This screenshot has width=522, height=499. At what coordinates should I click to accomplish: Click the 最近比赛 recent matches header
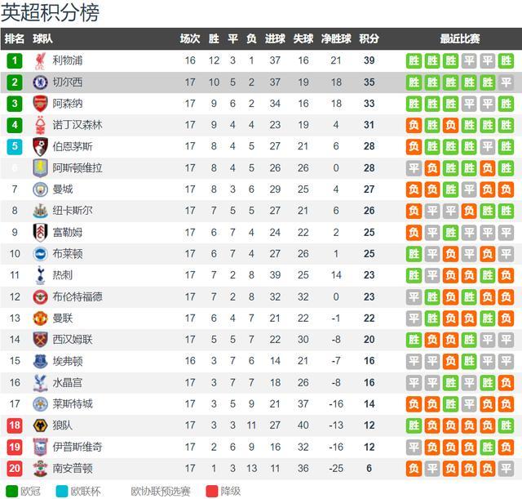460,38
